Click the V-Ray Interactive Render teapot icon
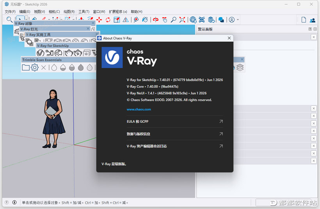Image resolution: width=320 pixels, height=209 pixels. point(78,53)
